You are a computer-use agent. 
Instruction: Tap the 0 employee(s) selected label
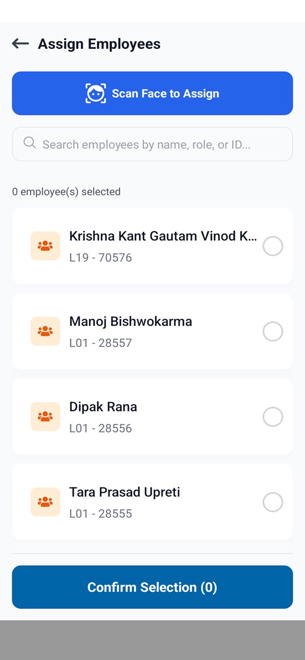click(67, 192)
